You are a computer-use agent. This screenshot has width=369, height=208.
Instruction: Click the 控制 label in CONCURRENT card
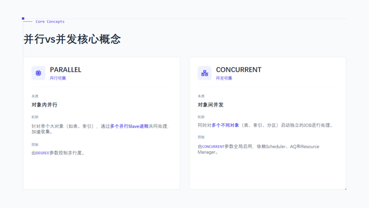coord(201,137)
